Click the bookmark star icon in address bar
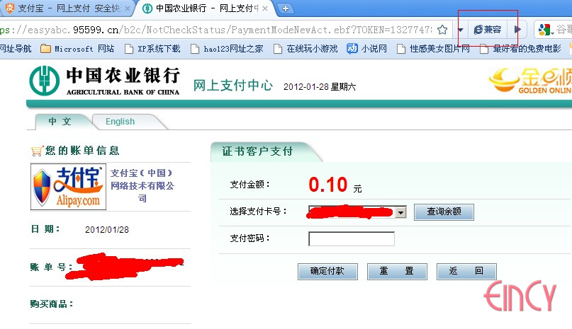The image size is (572, 329). tap(442, 30)
